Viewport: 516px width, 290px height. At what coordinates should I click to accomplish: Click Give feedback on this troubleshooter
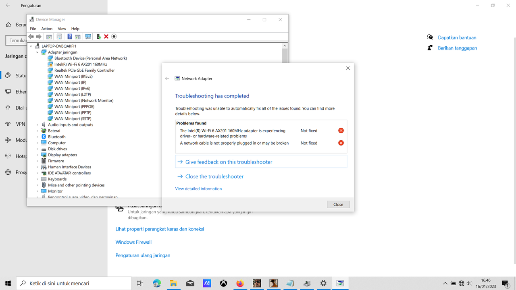click(261, 162)
